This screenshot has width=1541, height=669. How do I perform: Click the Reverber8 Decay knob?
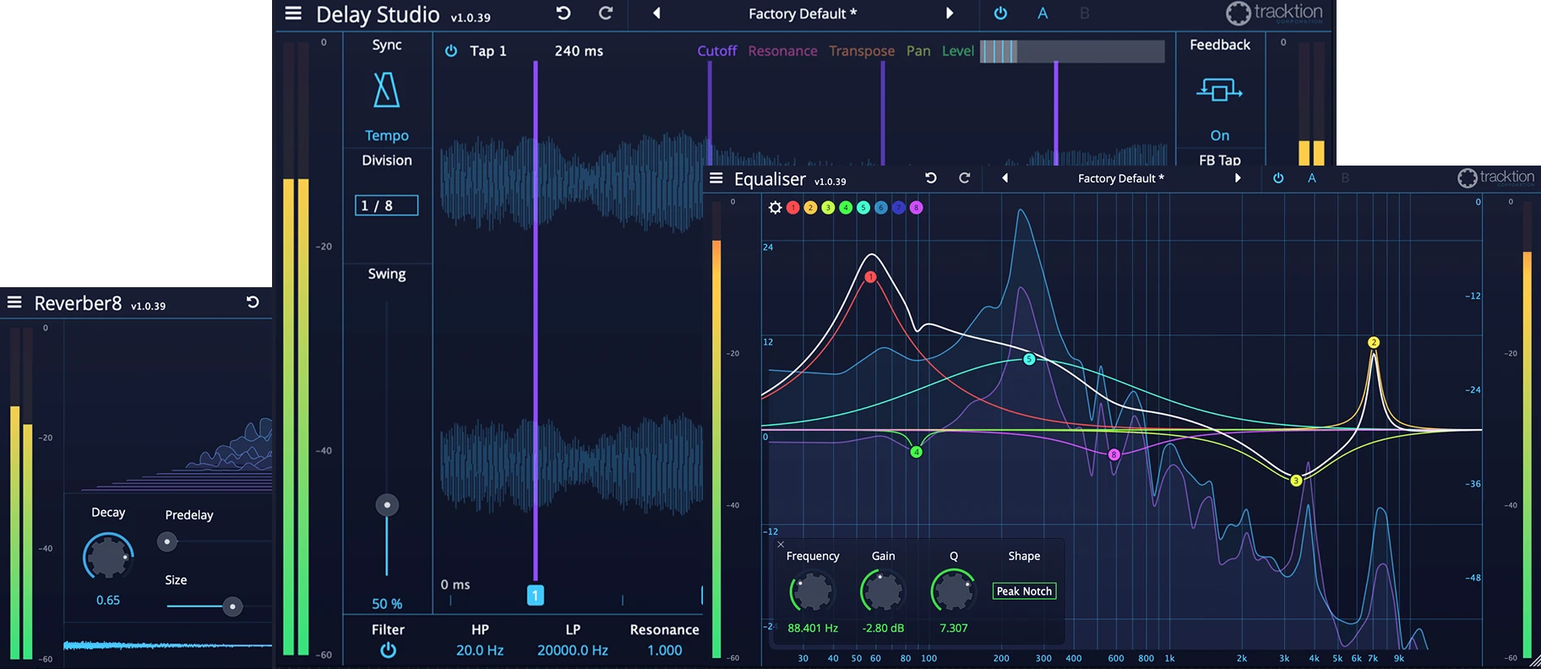pyautogui.click(x=108, y=557)
